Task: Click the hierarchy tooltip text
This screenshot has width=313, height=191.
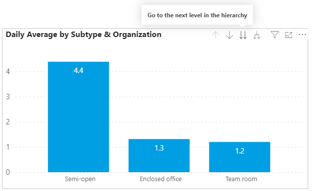Action: click(x=197, y=15)
